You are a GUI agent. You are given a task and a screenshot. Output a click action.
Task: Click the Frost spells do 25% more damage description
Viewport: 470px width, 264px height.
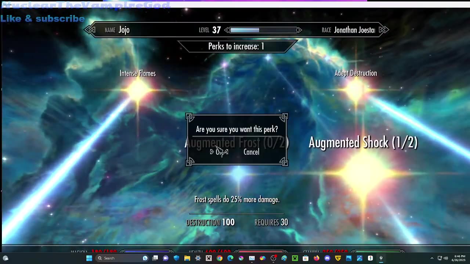tap(237, 199)
